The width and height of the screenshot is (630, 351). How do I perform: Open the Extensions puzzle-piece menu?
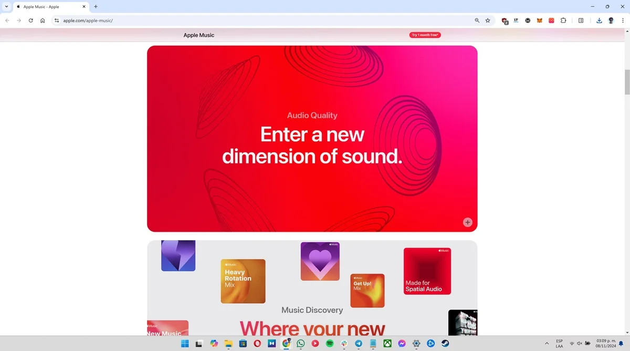[x=563, y=20]
